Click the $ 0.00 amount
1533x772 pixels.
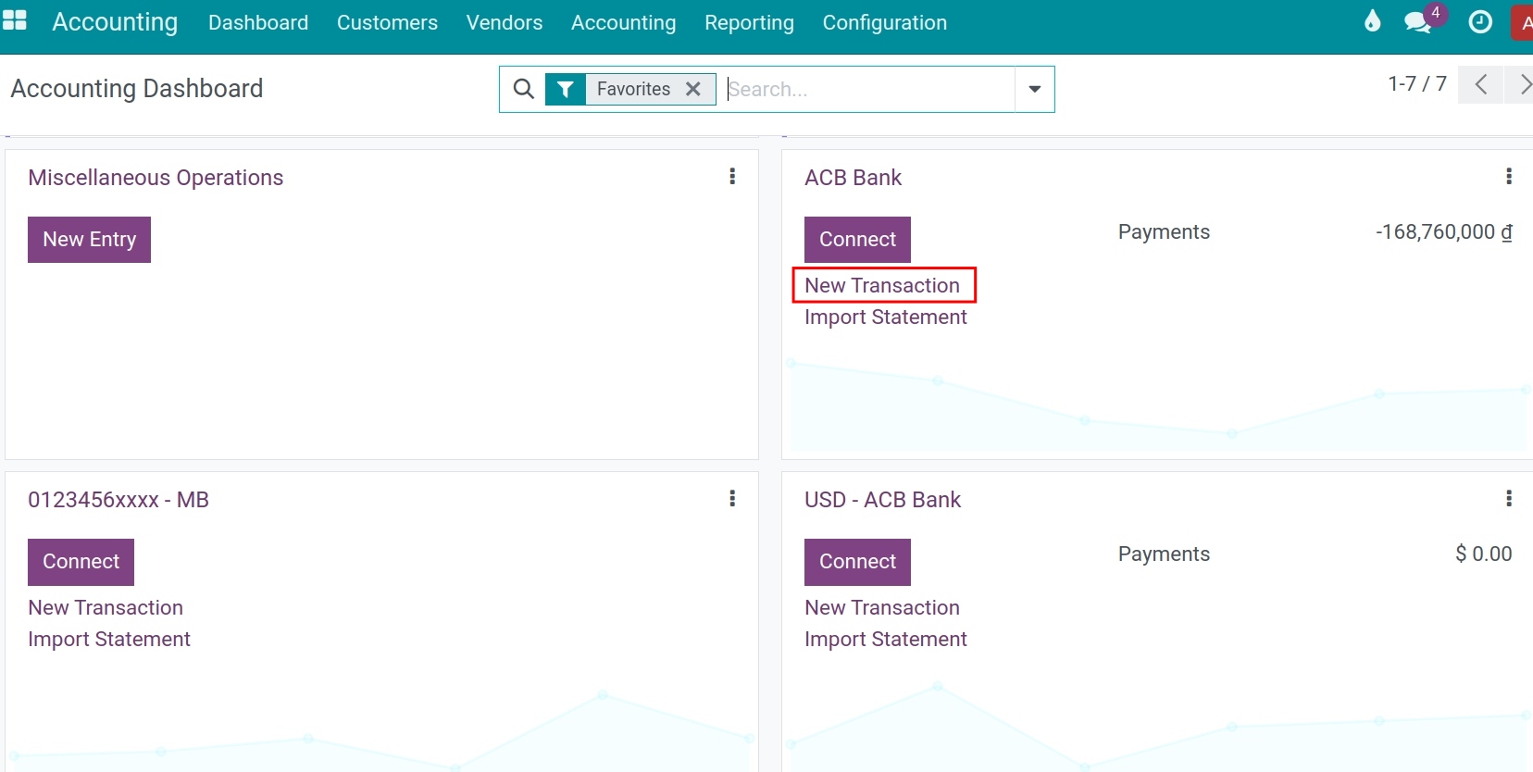[1483, 554]
